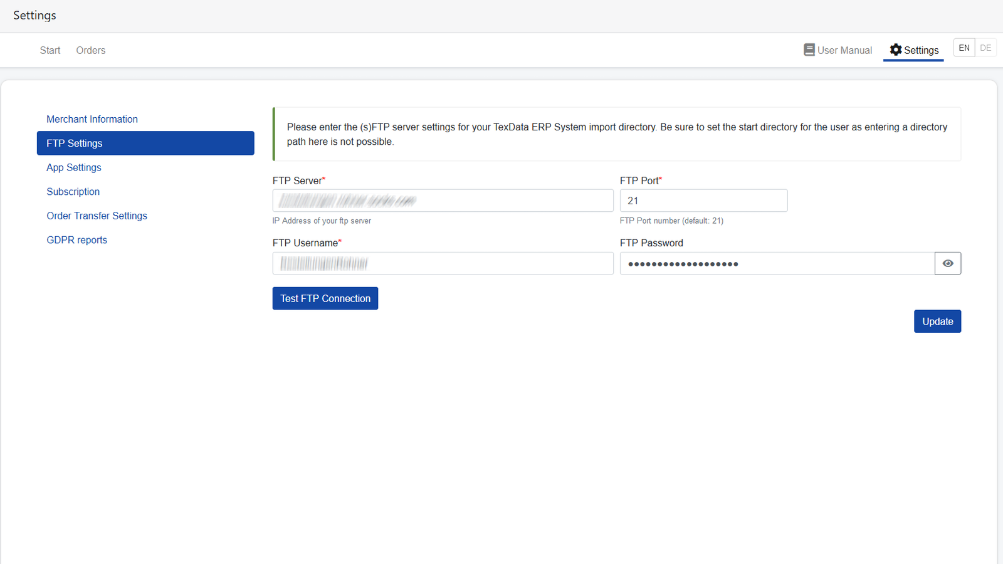Switch language to EN
Image resolution: width=1003 pixels, height=564 pixels.
pyautogui.click(x=964, y=47)
